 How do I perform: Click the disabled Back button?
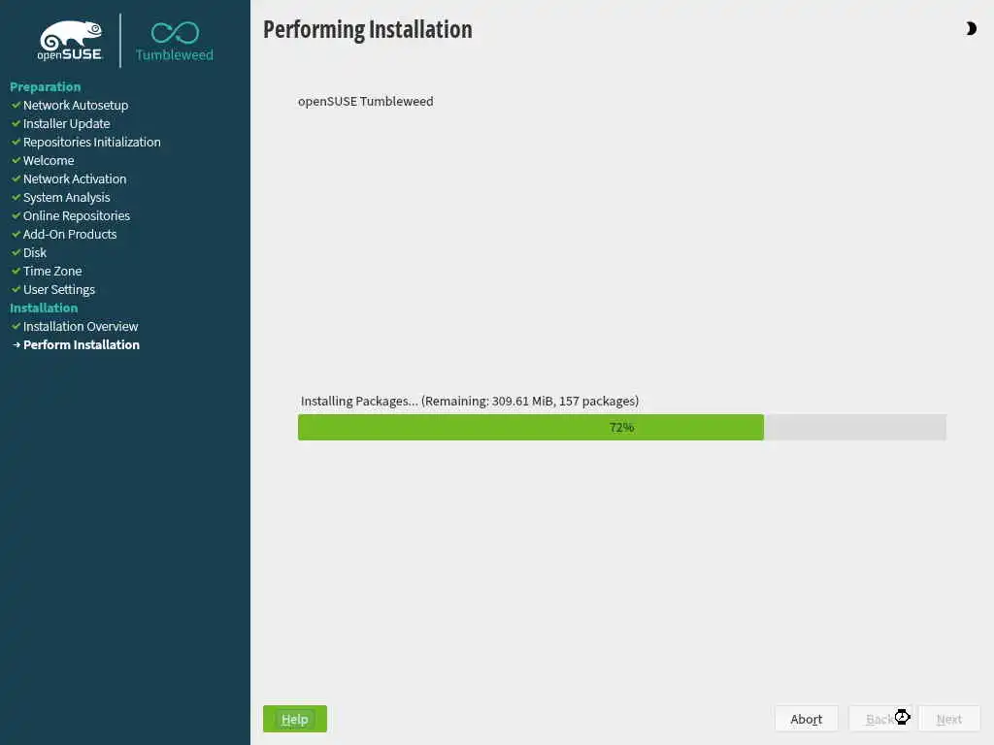pyautogui.click(x=879, y=719)
